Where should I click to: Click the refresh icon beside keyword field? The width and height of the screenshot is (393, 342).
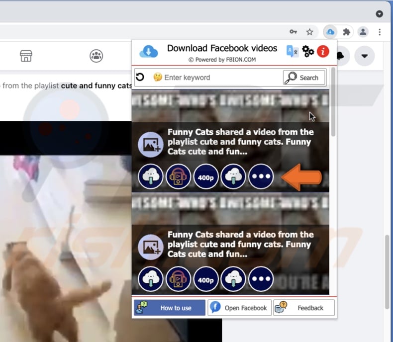[x=140, y=77]
